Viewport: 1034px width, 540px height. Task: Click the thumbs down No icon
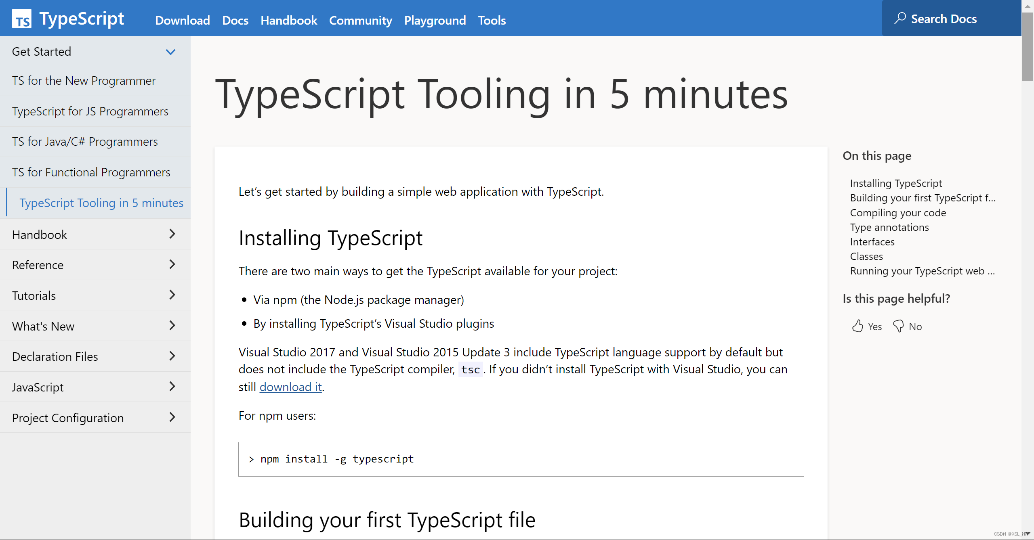point(898,326)
